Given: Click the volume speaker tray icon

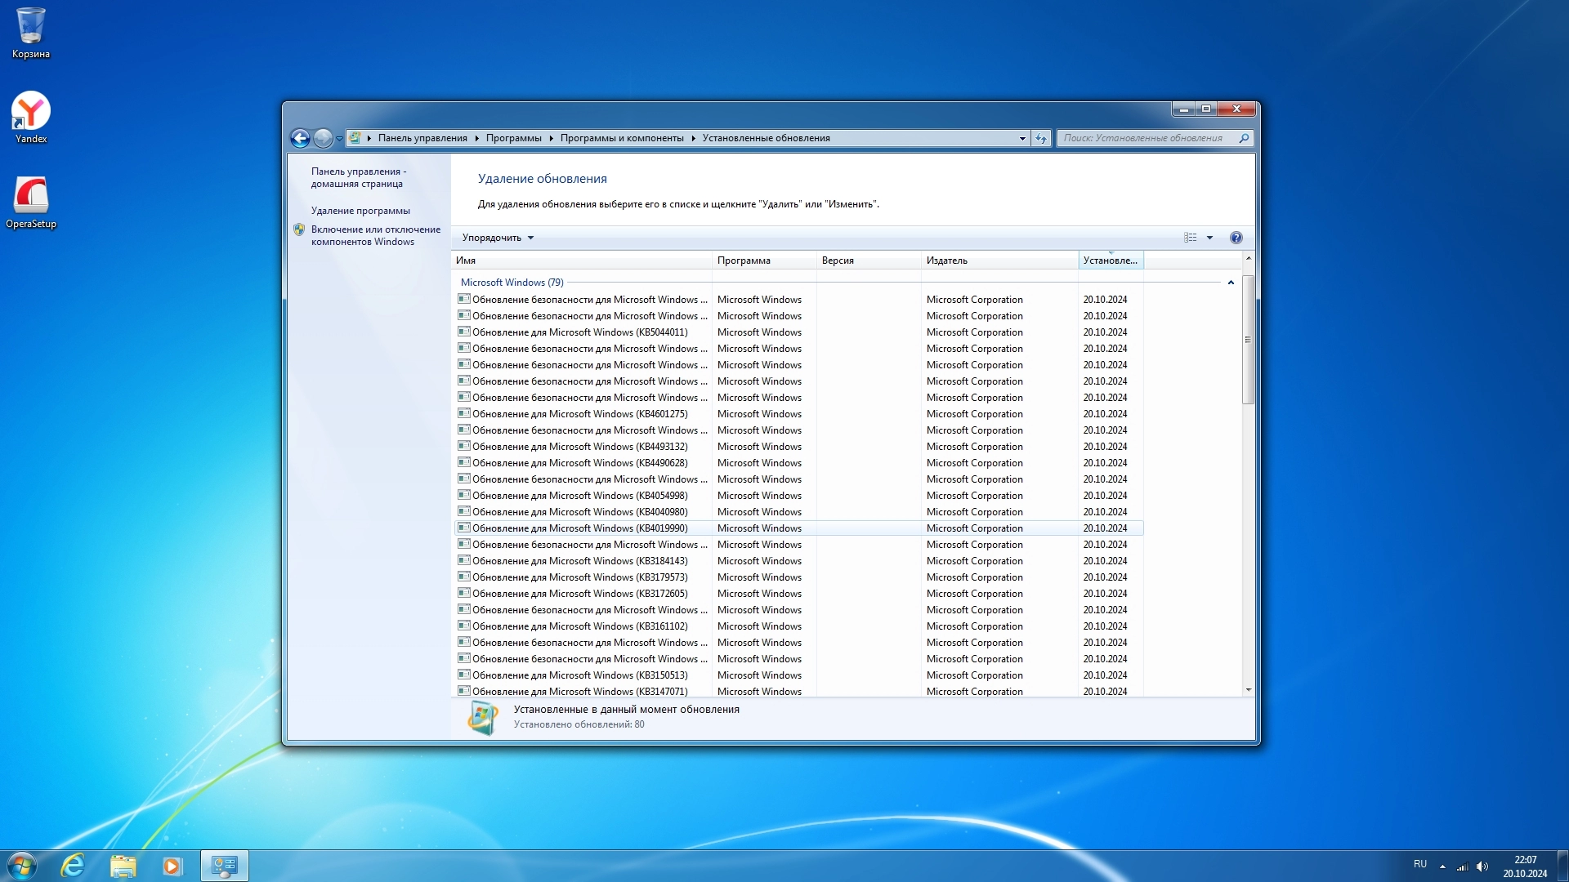Looking at the screenshot, I should [1482, 866].
